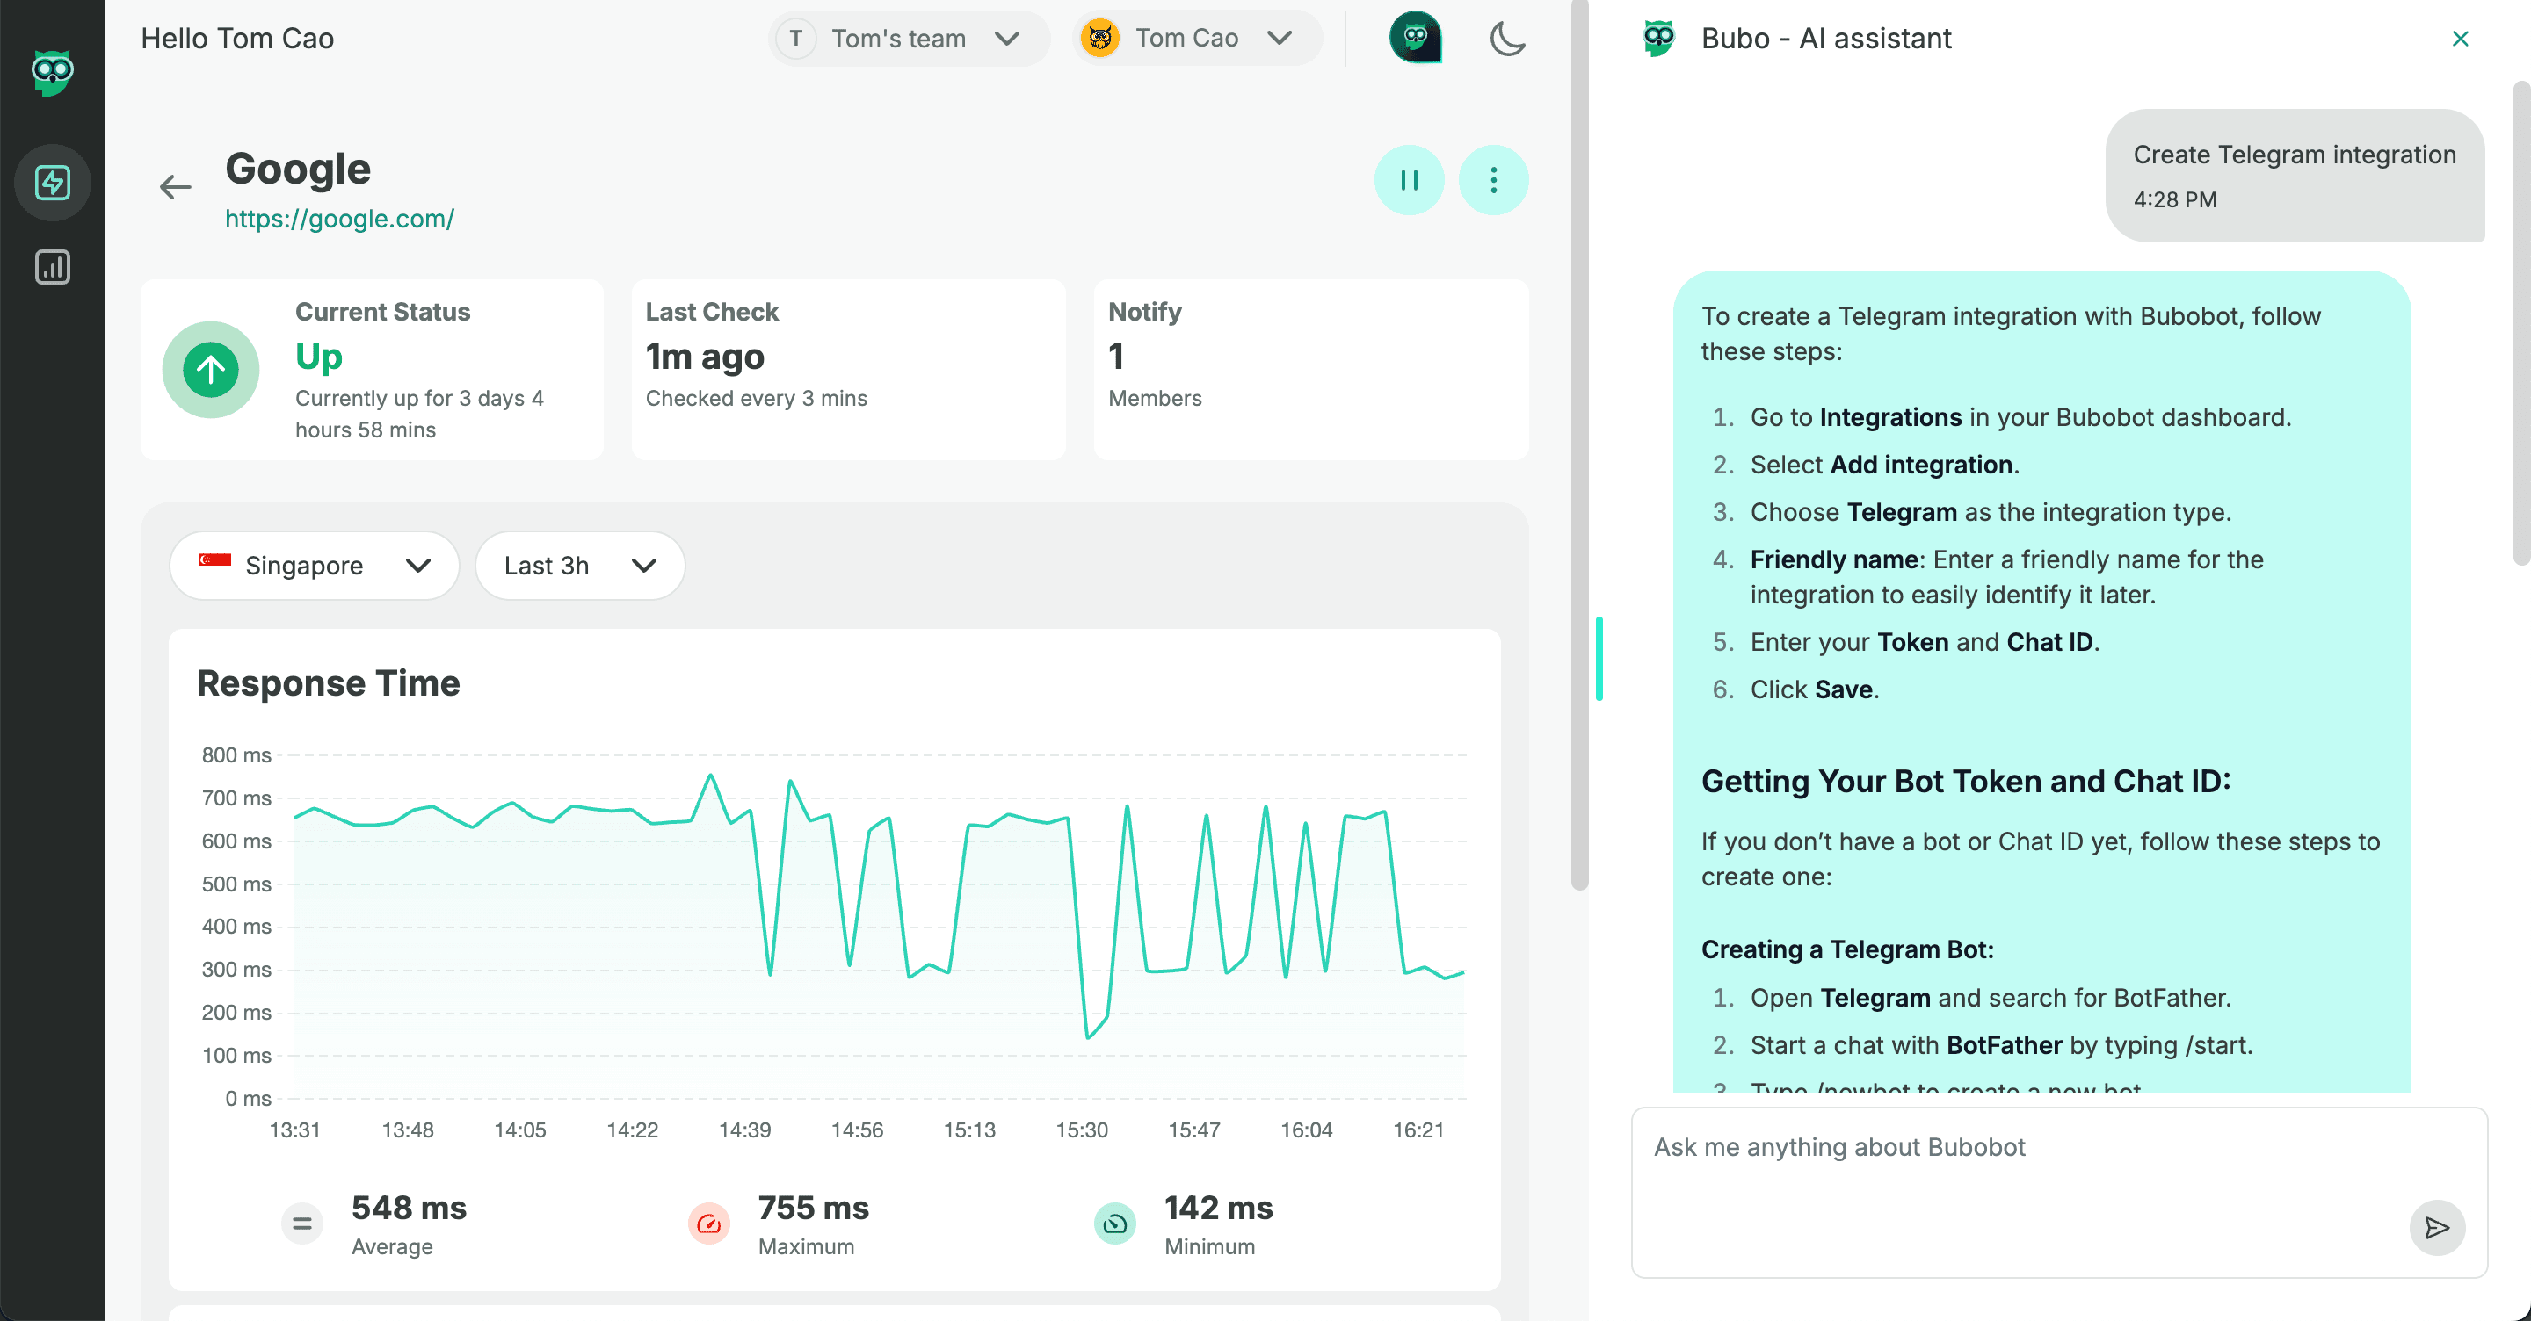Open the Singapore region dropdown
This screenshot has height=1321, width=2531.
coord(315,566)
